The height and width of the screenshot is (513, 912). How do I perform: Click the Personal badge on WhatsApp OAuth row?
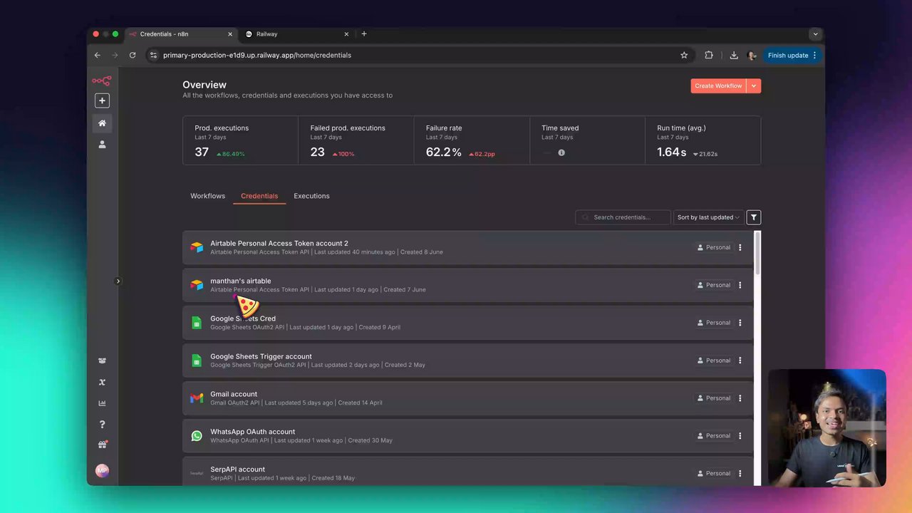713,436
